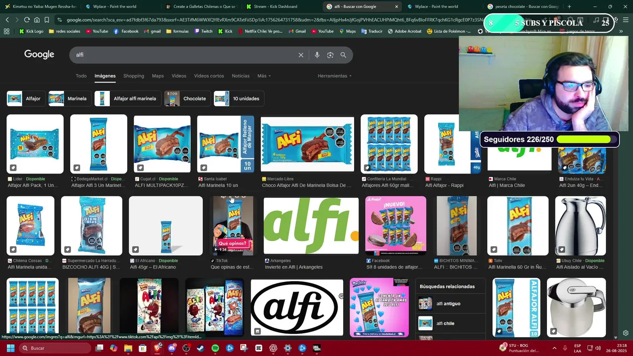Launch Spotify from the taskbar

click(x=215, y=348)
